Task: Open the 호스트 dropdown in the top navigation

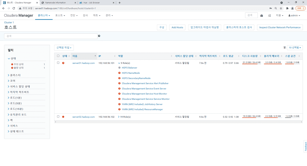Action: point(60,15)
